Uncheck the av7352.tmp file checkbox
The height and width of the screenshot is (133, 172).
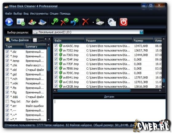point(56,50)
